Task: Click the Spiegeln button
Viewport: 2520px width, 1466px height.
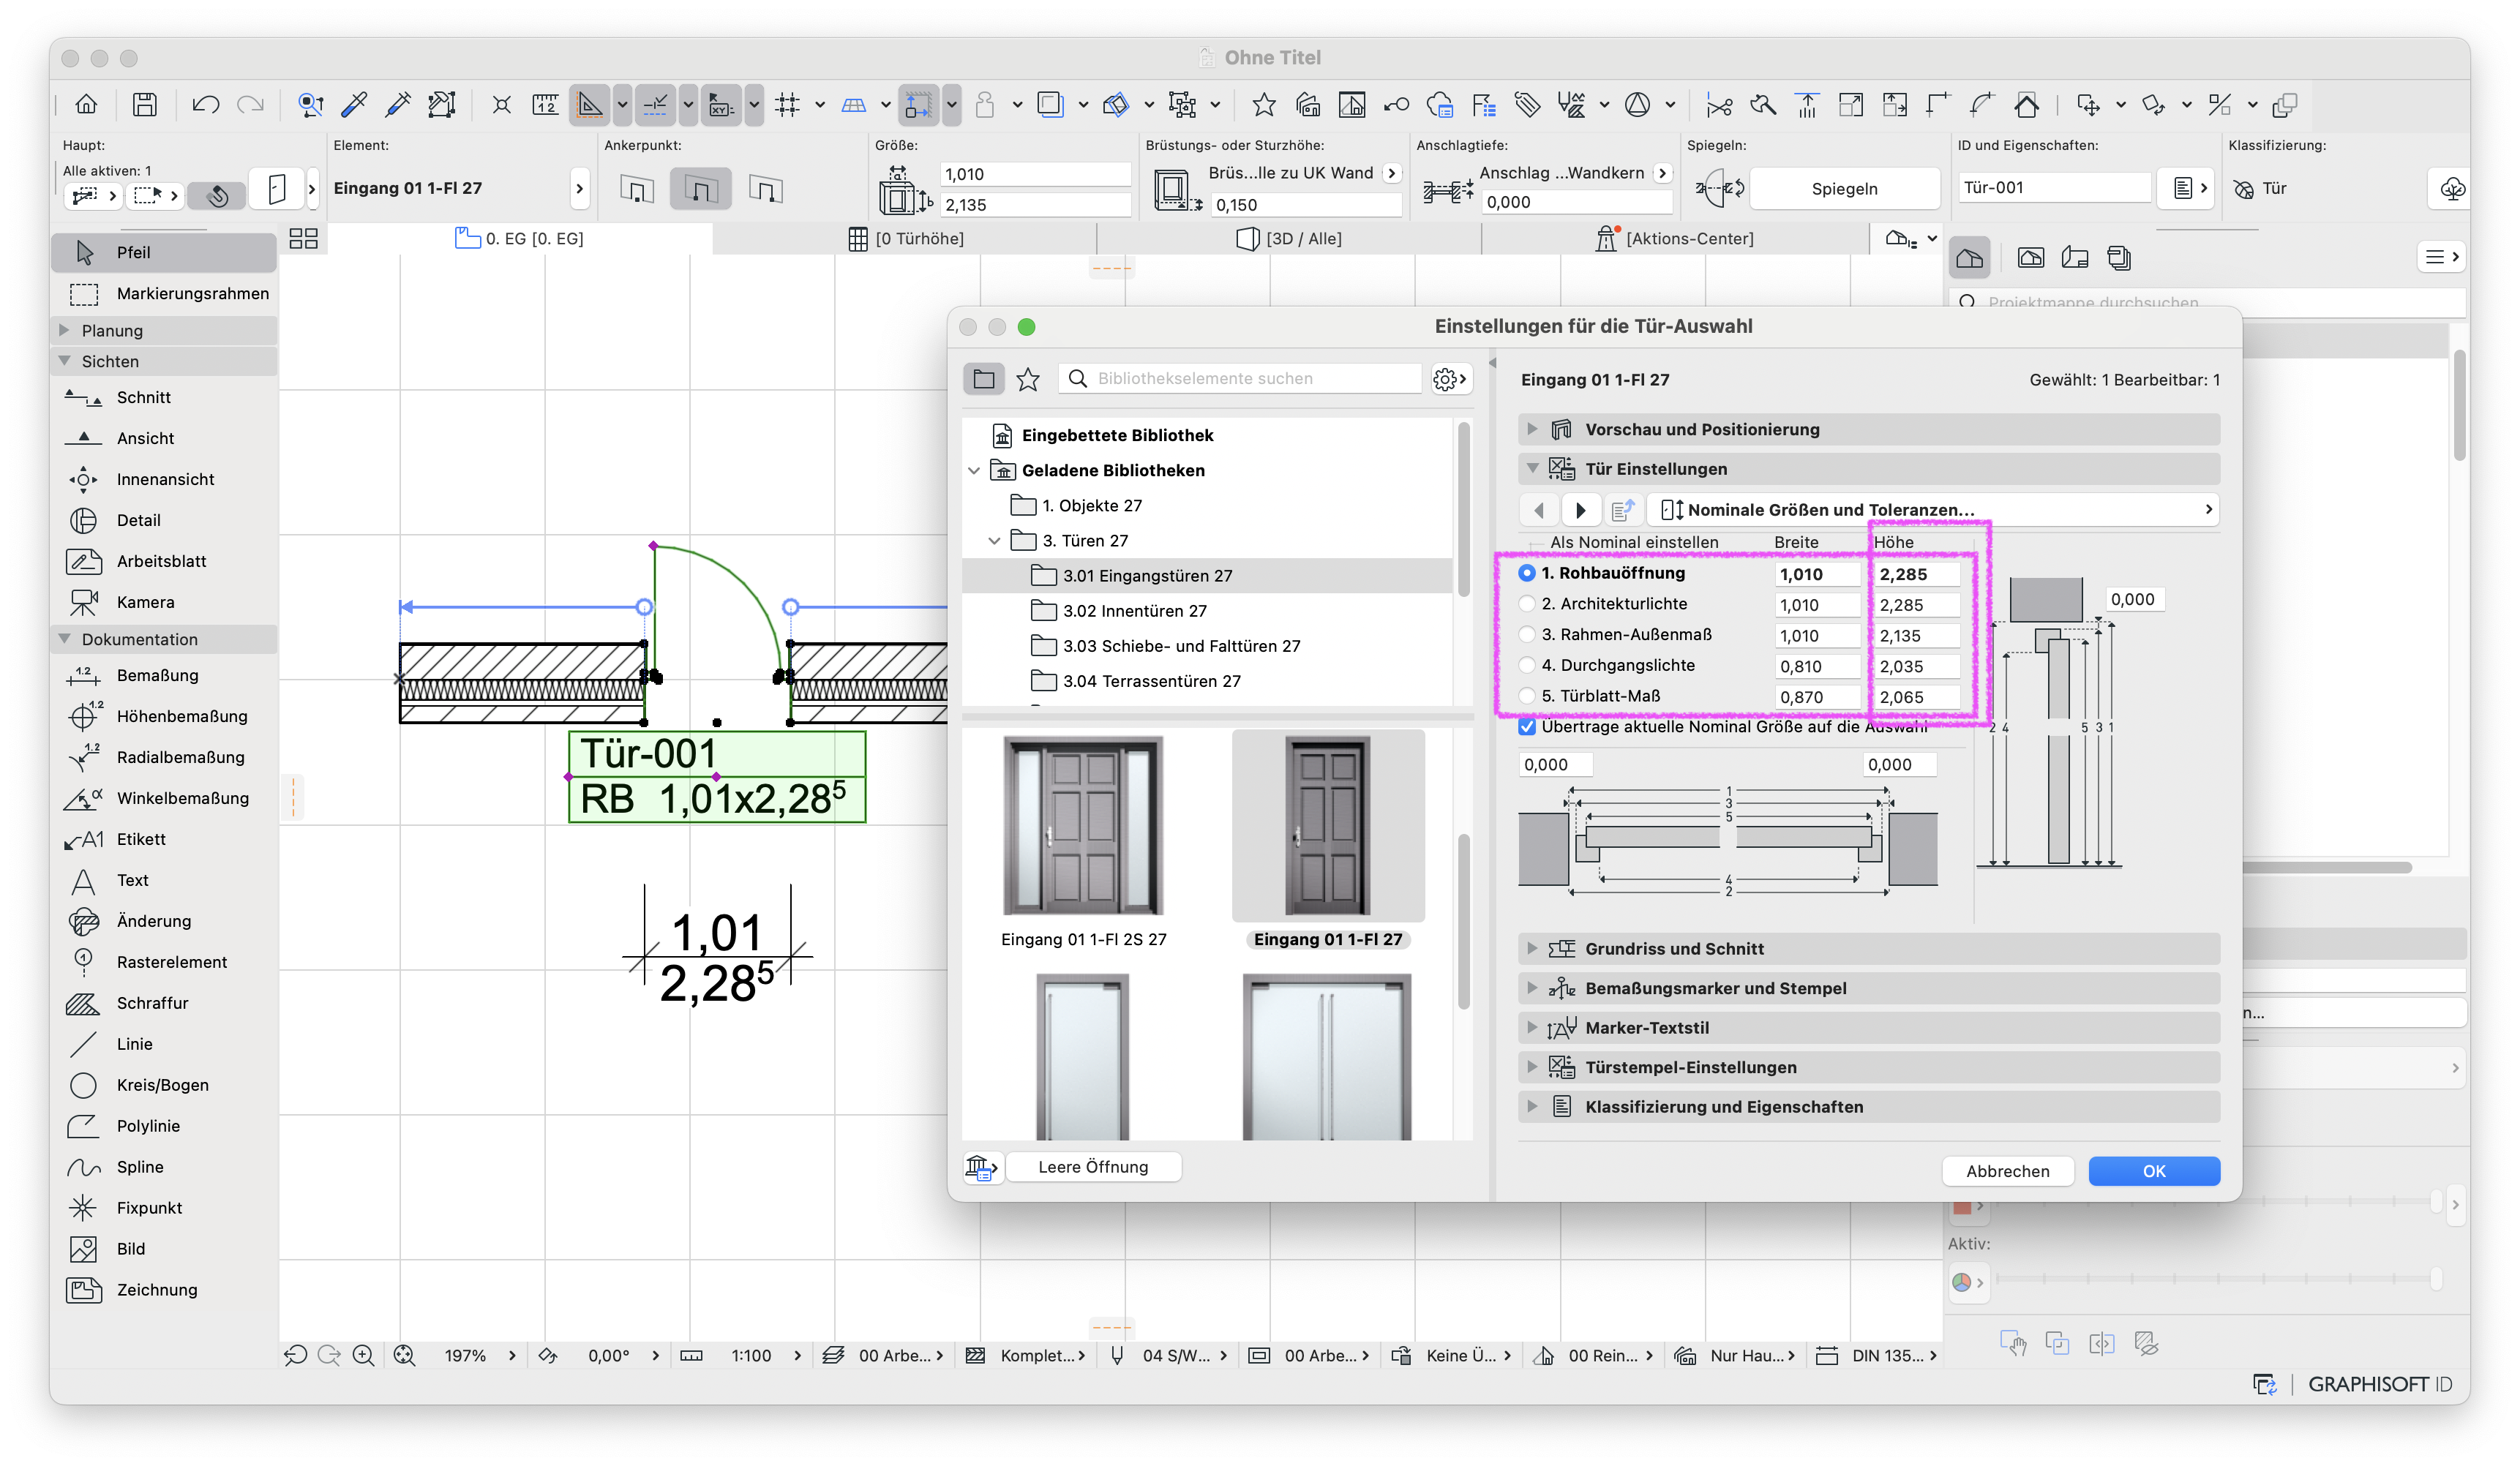Action: (x=1845, y=189)
